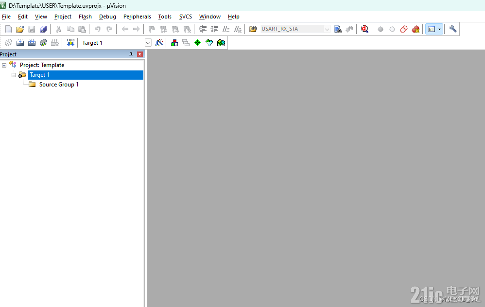Stop the current build
Screen dimensions: 485x307
(55, 43)
